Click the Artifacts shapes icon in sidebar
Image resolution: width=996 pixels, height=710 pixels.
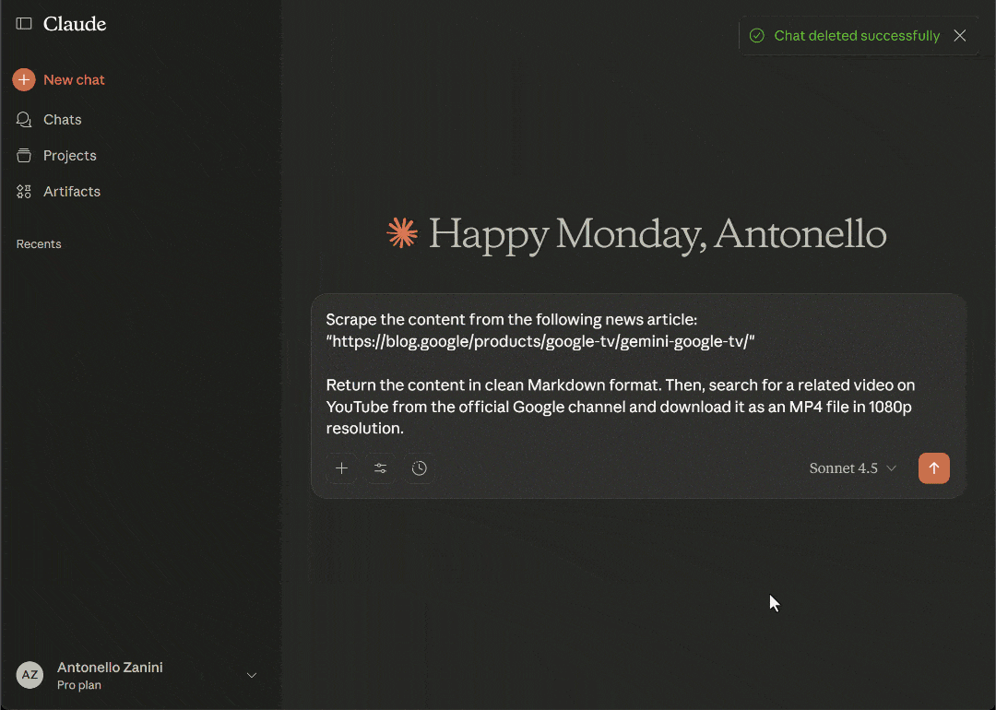click(x=24, y=192)
